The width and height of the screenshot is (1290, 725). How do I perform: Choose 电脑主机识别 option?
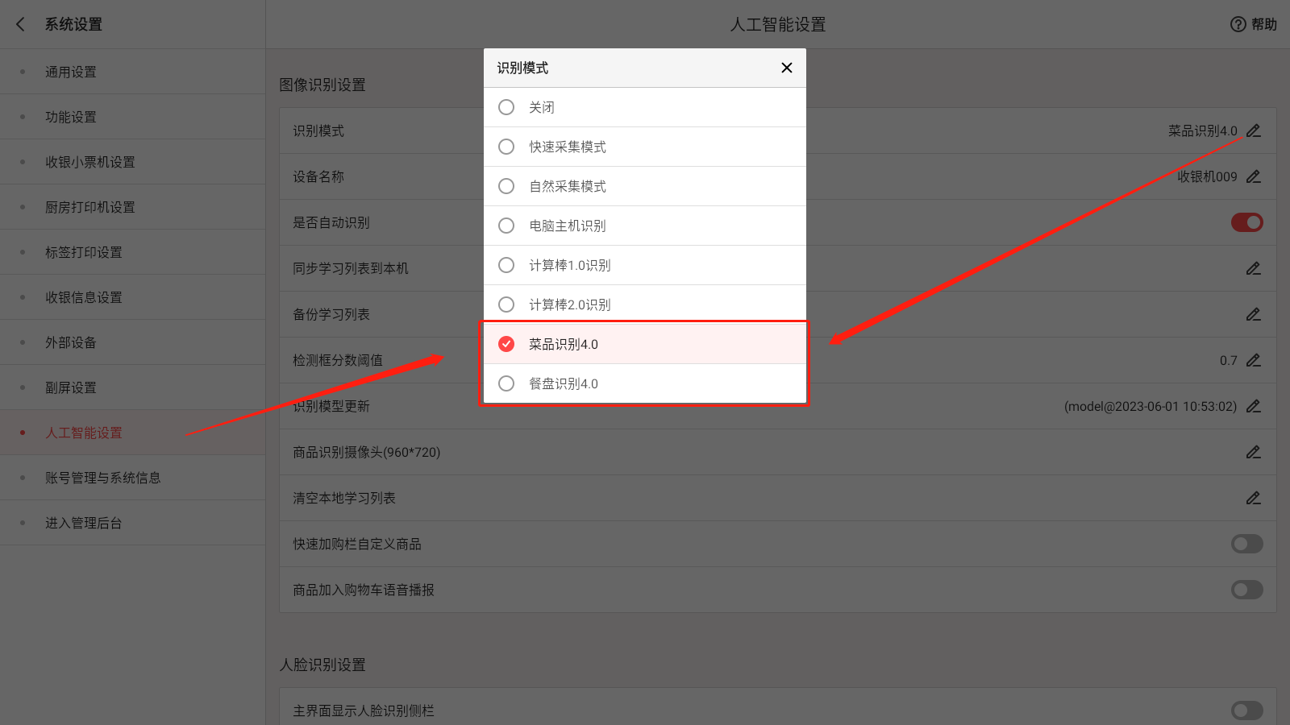click(645, 226)
